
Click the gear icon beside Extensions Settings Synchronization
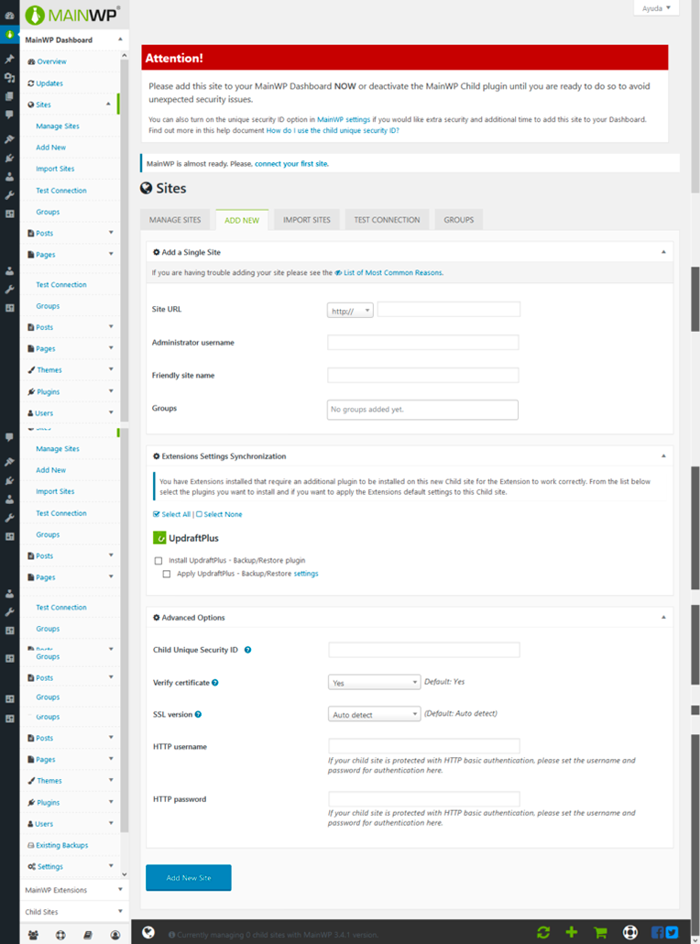157,456
